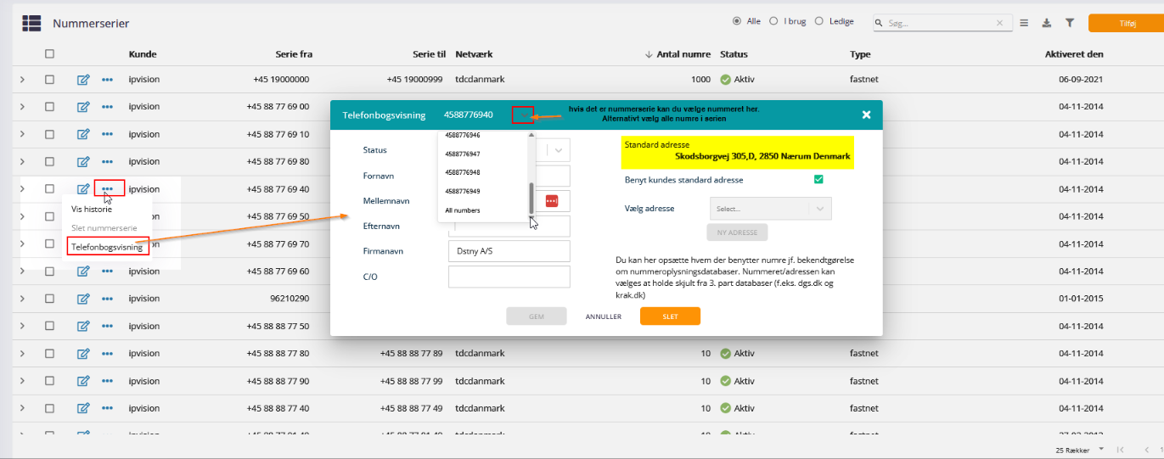The width and height of the screenshot is (1164, 459).
Task: Click the Firmanavn field containing Dstny A/S
Action: (x=508, y=251)
